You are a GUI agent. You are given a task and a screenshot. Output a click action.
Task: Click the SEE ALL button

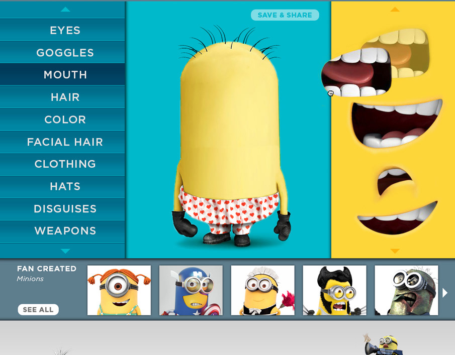click(x=38, y=309)
